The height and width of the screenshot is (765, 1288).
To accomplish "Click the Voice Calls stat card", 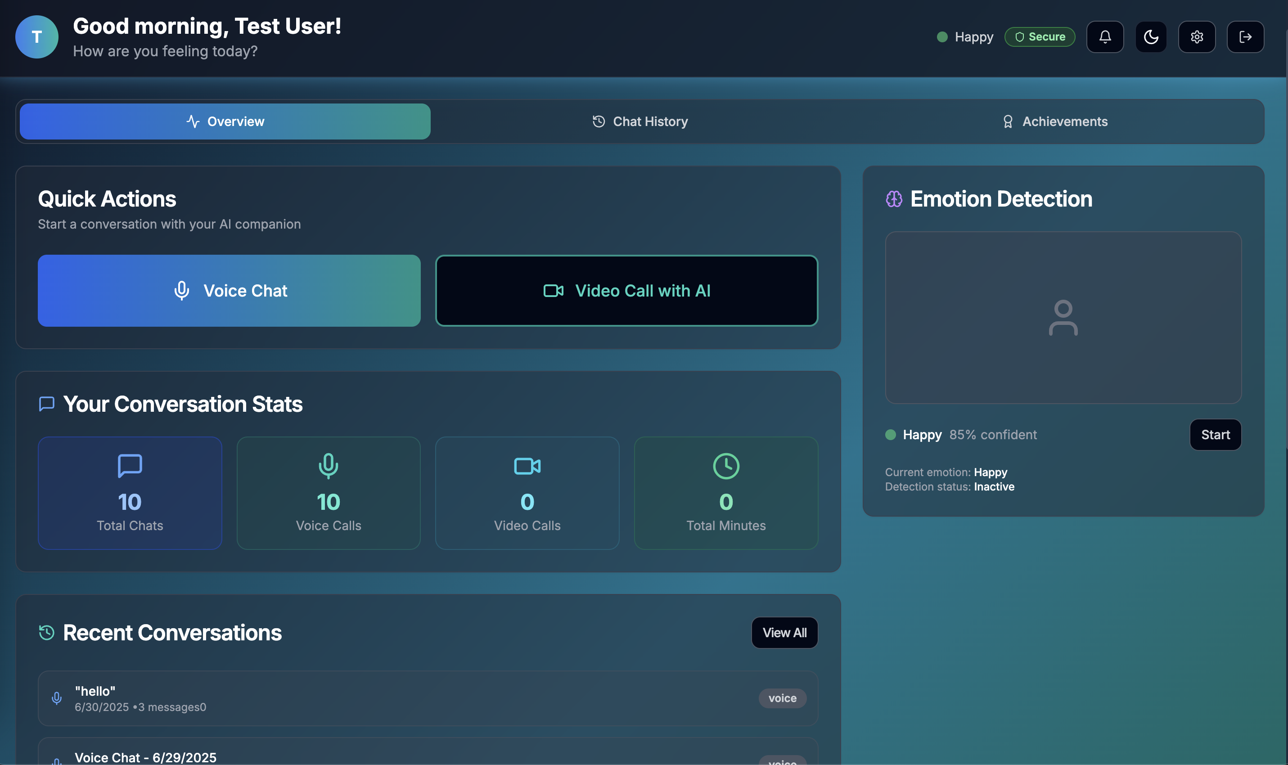I will (329, 493).
